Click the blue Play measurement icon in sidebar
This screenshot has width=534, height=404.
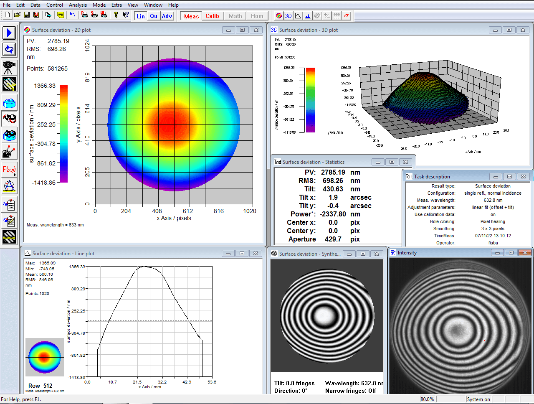9,33
